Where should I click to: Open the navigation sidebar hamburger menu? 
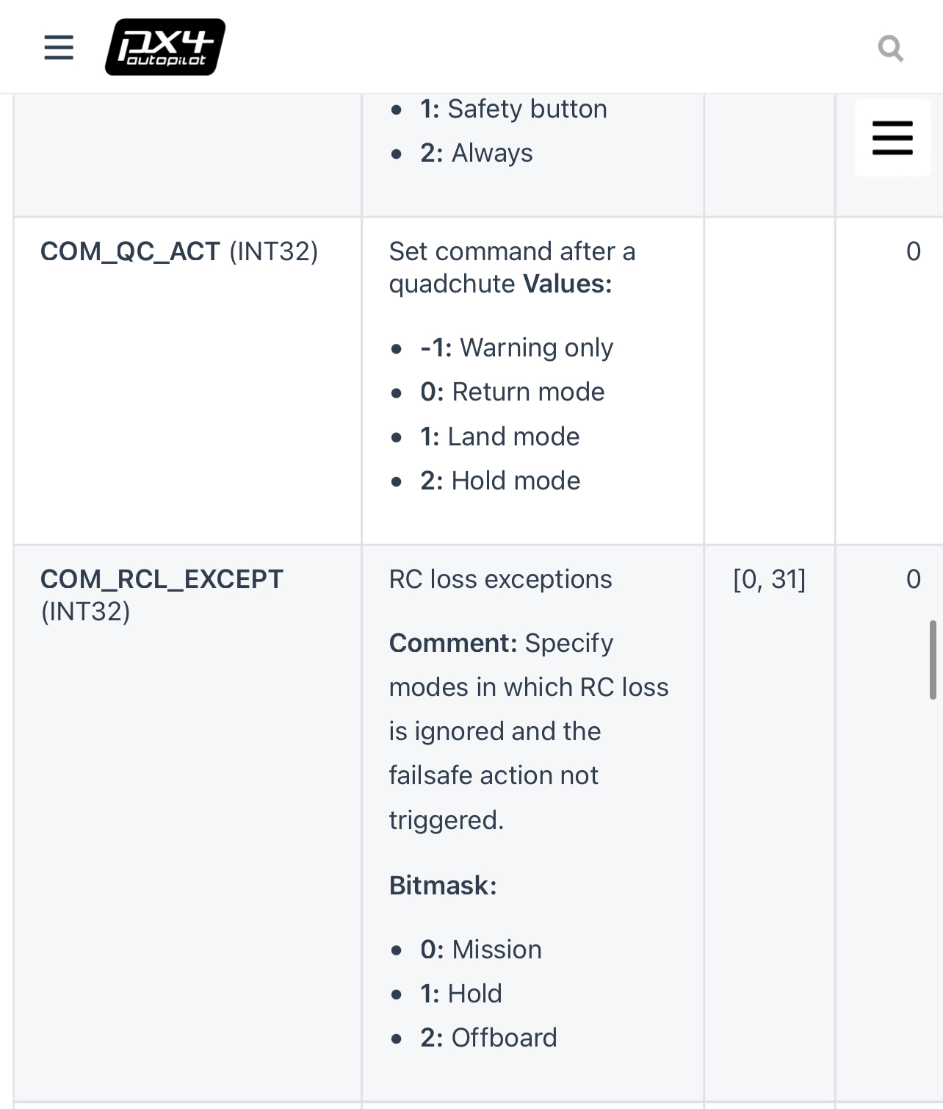pyautogui.click(x=57, y=47)
